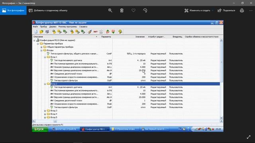Collapse the Конфигурация М110 root node

34,40
